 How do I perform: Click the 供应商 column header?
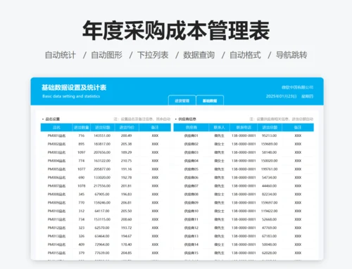coord(191,127)
